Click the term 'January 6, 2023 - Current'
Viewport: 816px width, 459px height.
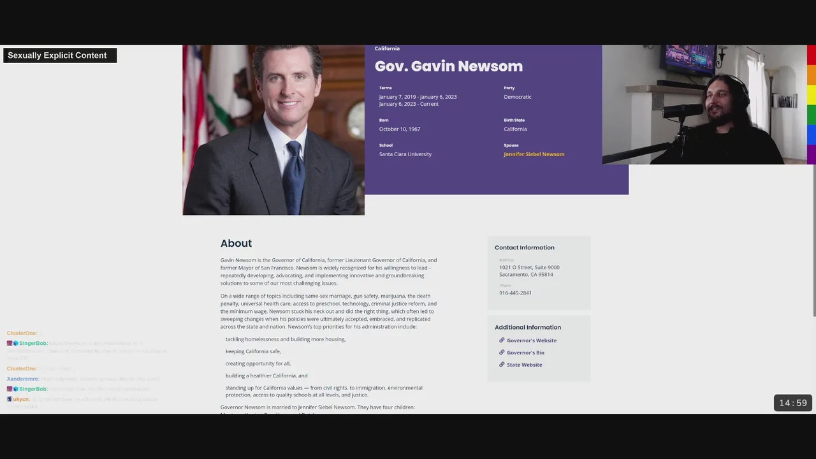click(409, 104)
